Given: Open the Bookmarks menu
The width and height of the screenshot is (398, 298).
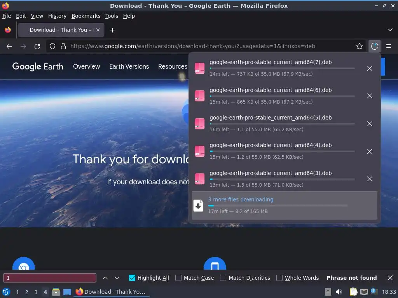Looking at the screenshot, I should (x=86, y=16).
